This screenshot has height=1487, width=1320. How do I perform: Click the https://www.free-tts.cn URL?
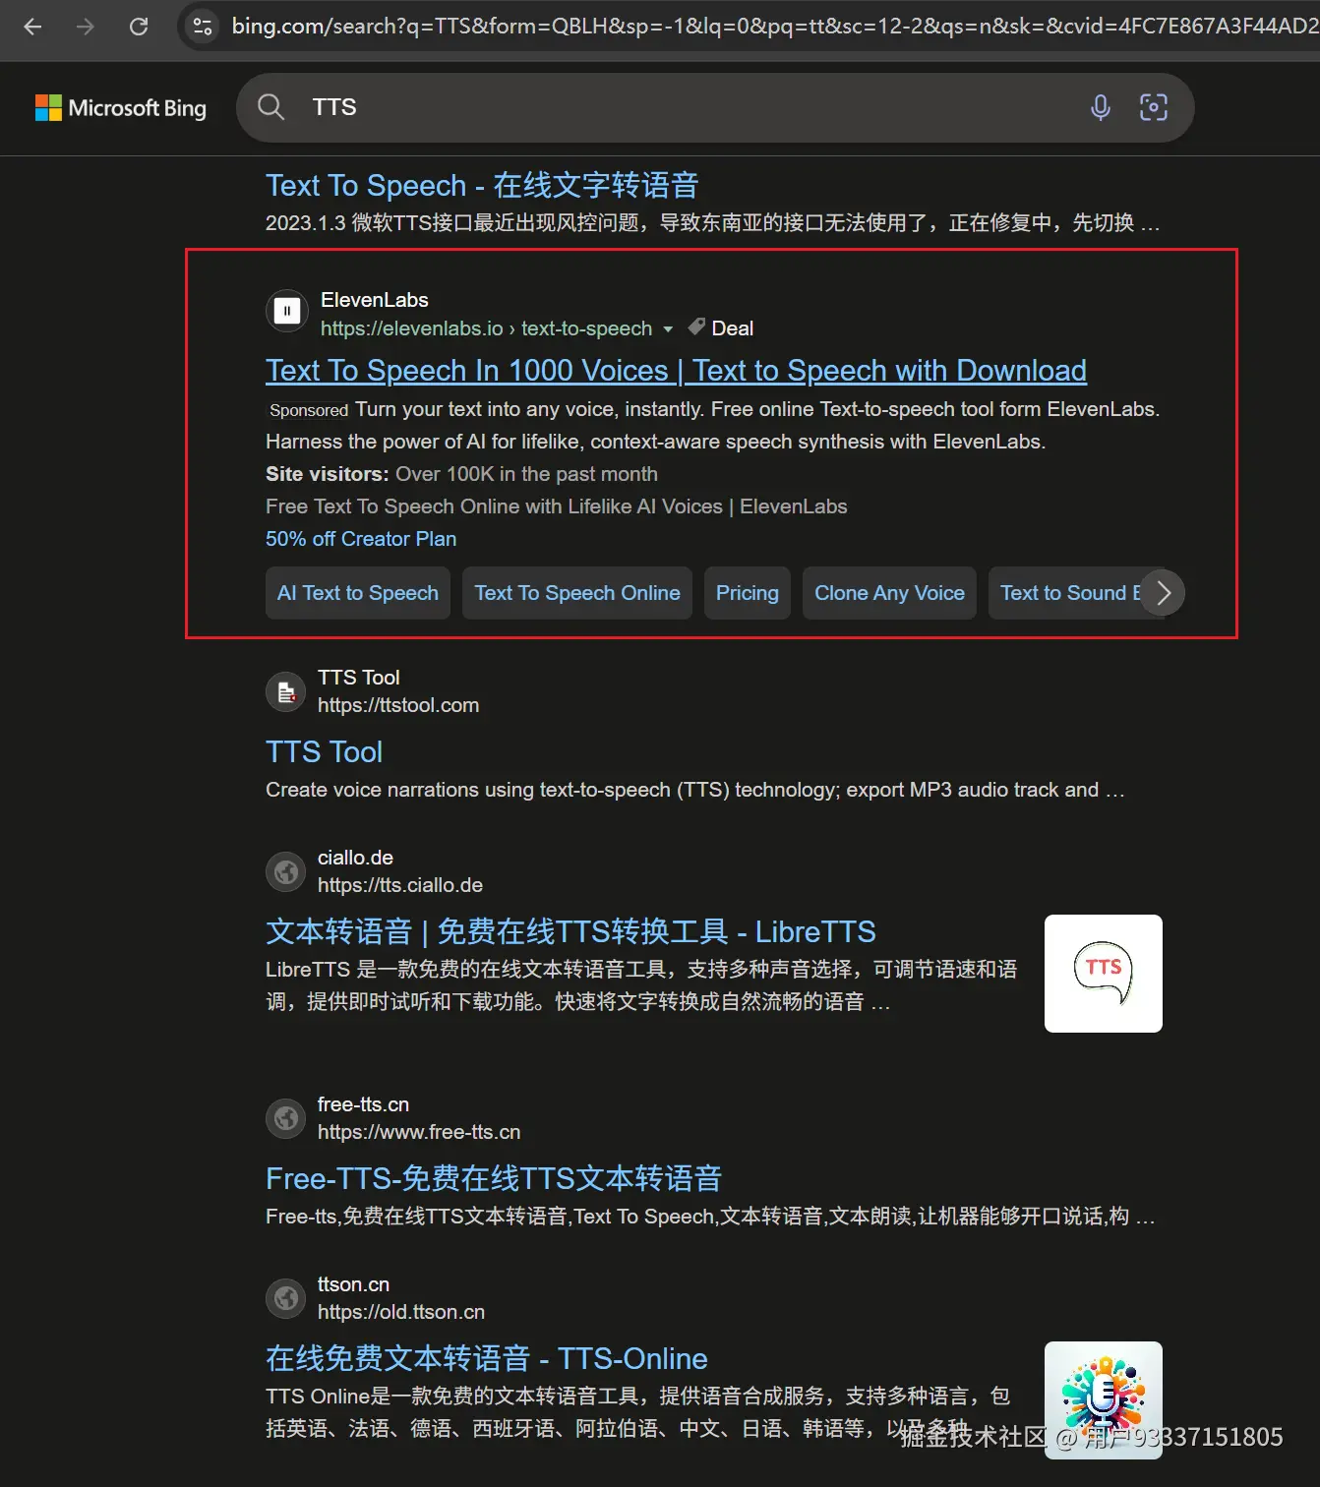pyautogui.click(x=419, y=1132)
